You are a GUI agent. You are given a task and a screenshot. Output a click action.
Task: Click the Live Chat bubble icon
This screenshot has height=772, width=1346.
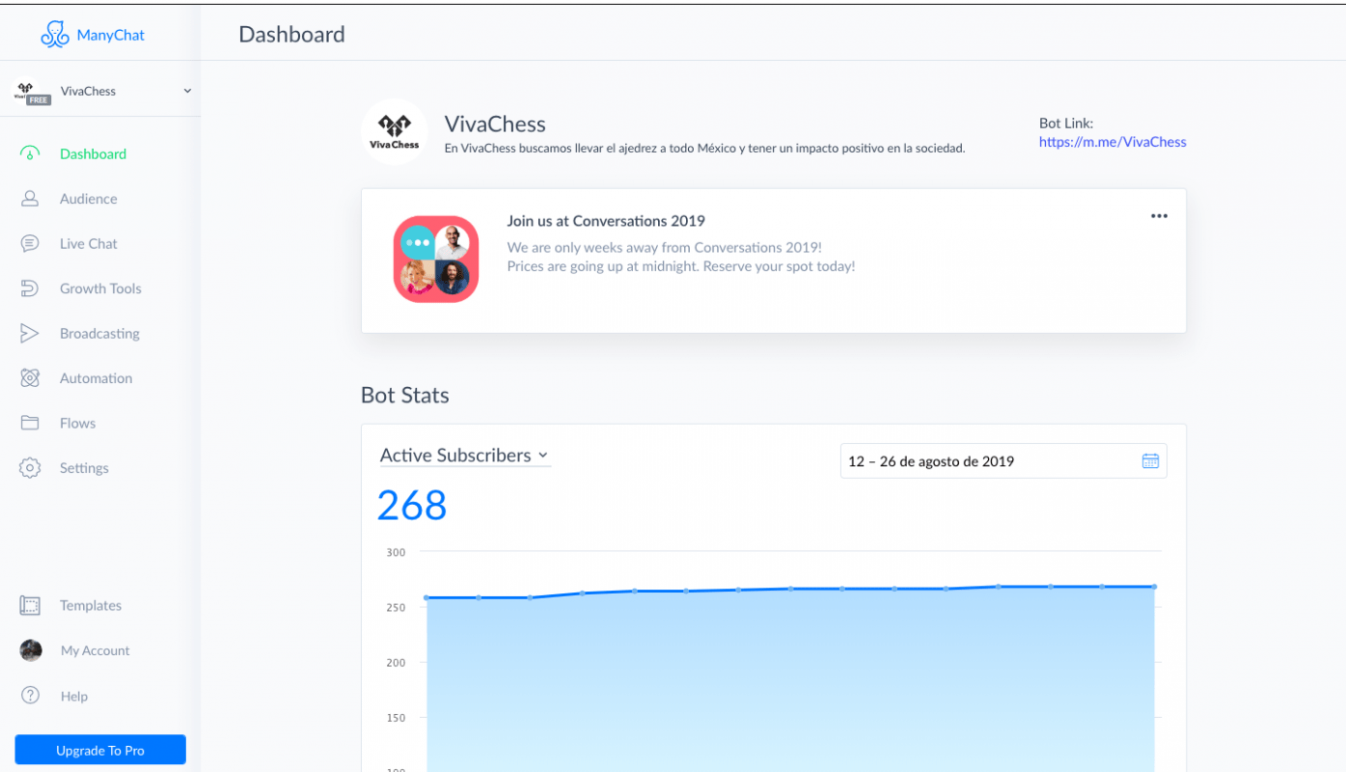pos(30,243)
